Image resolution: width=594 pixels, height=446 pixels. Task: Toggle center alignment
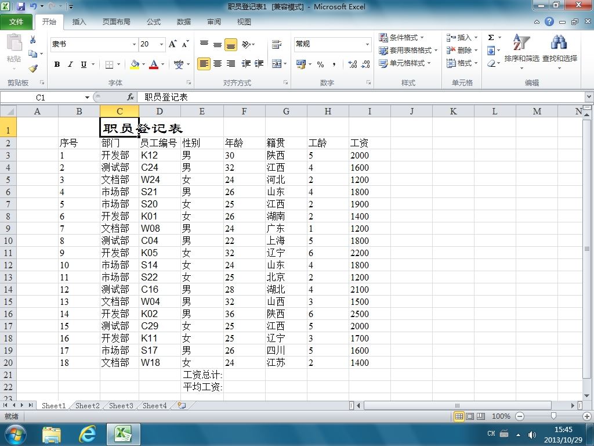pos(218,64)
